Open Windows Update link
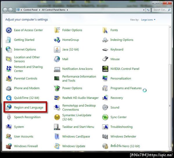The image size is (174, 158). click(74, 146)
